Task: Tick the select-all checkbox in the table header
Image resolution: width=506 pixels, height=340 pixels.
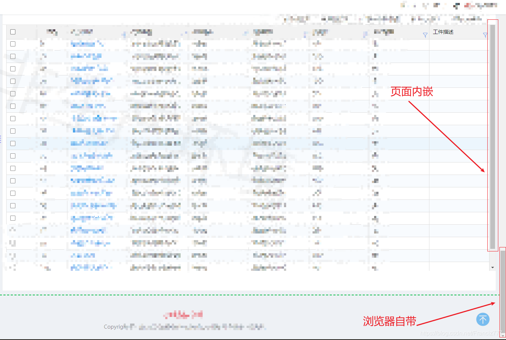Action: tap(13, 32)
